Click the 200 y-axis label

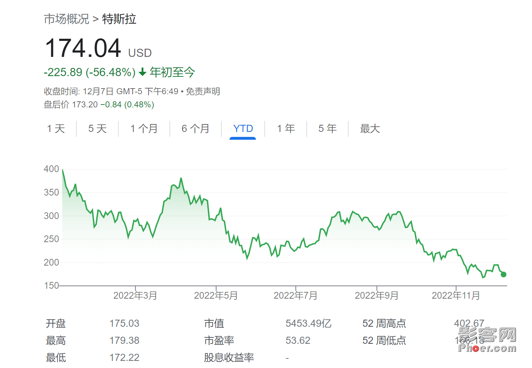51,262
